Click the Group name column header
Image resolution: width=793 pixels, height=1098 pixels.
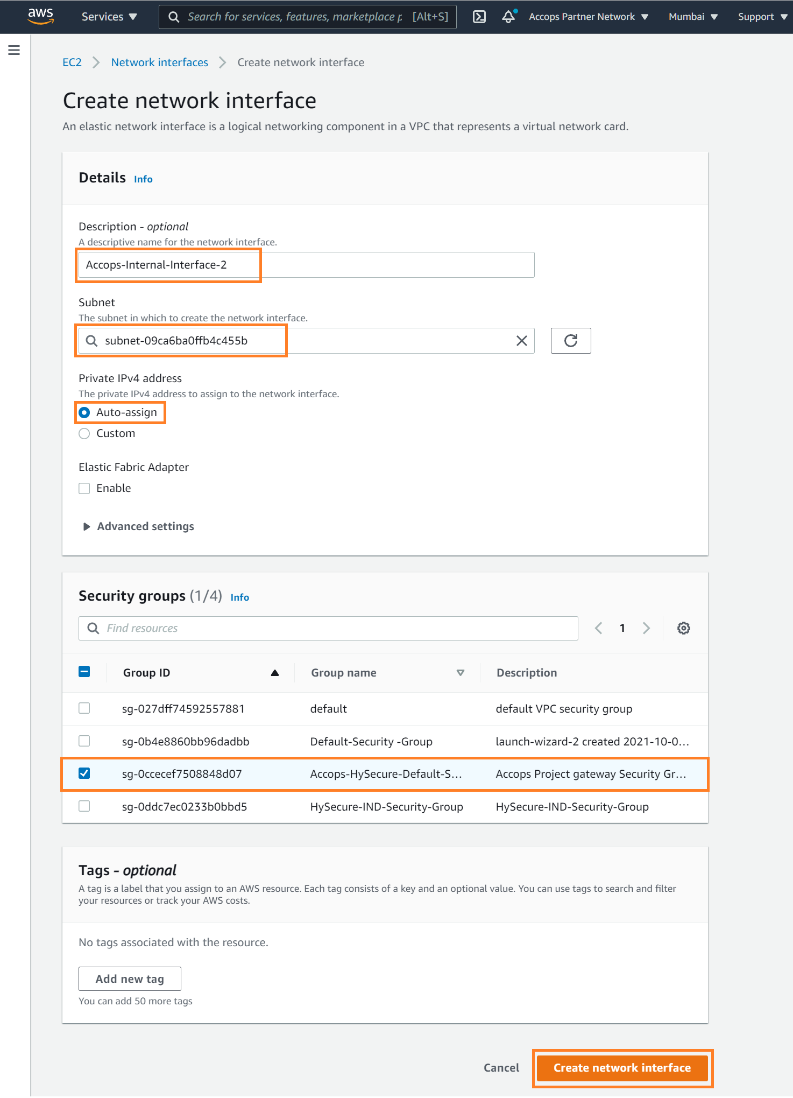344,673
